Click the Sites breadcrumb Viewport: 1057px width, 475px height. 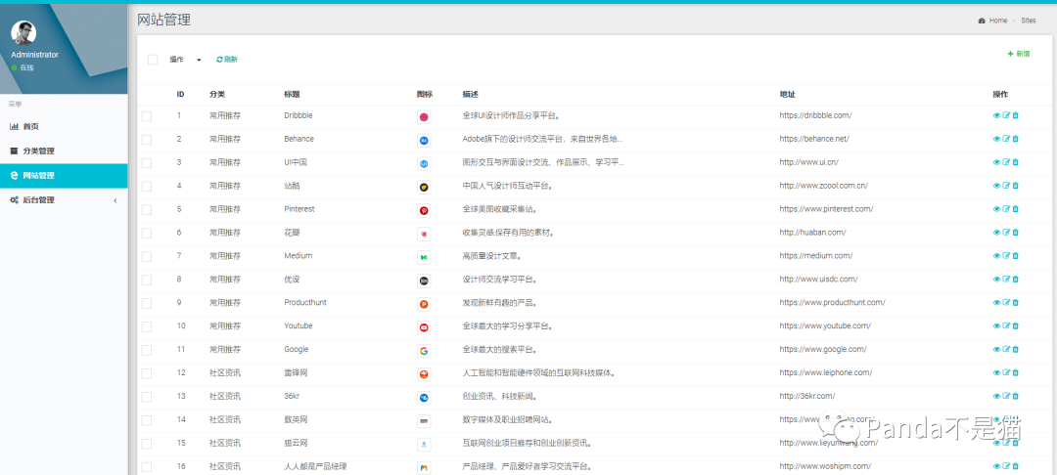(x=1028, y=21)
